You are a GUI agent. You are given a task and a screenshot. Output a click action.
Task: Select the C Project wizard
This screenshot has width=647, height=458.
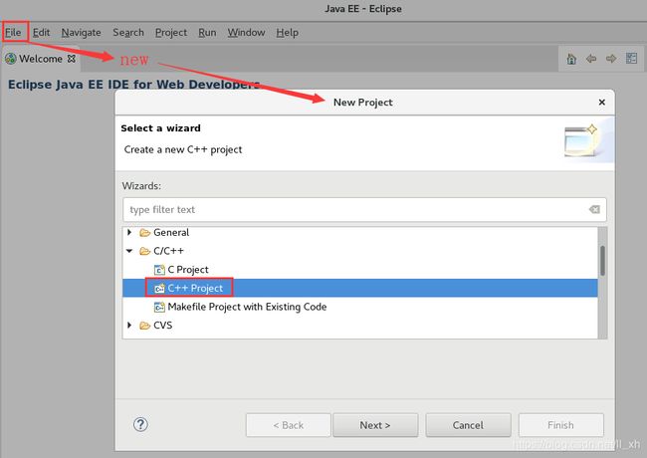[188, 270]
